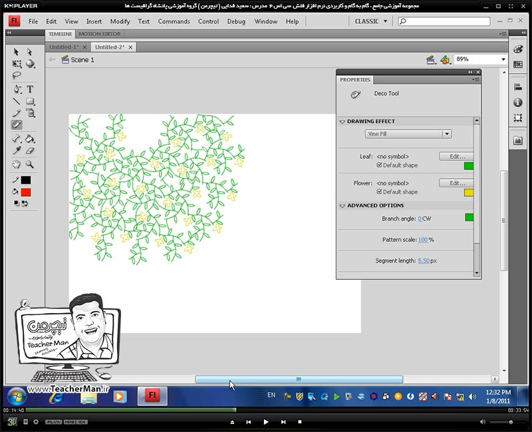This screenshot has height=432, width=532.
Task: Open the Color panel icon in dock
Action: [518, 49]
